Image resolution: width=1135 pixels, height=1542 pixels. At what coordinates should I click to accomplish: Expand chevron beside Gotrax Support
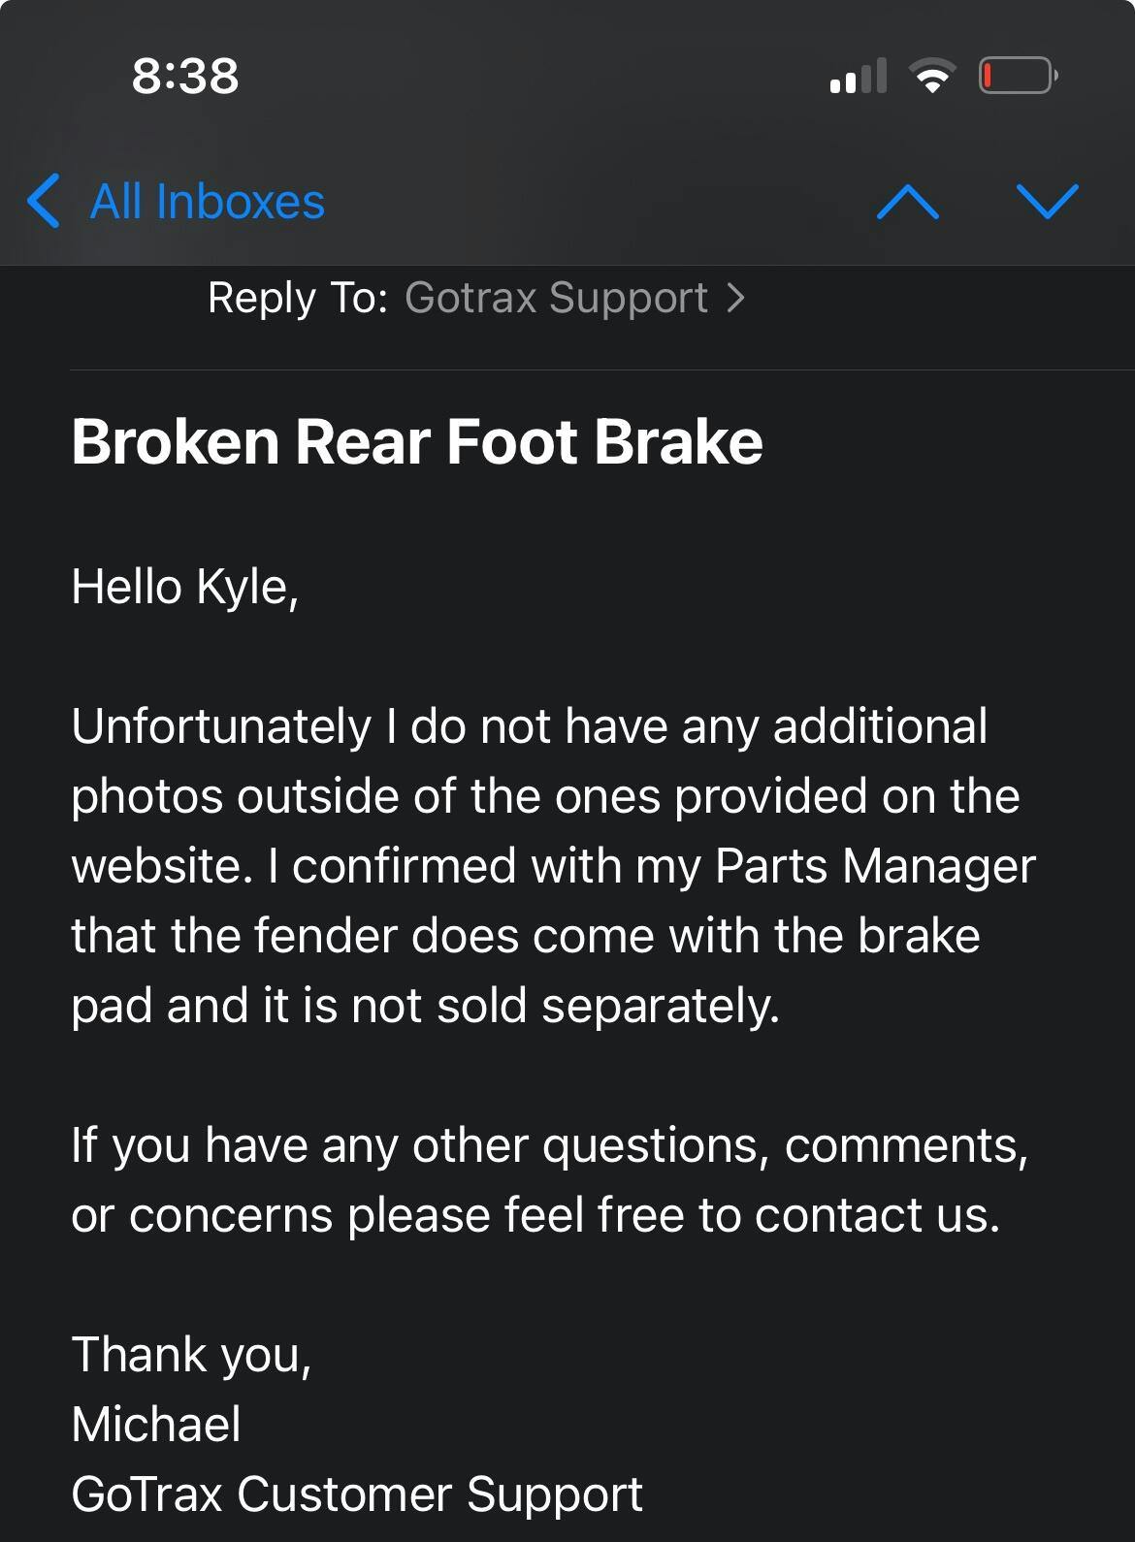pyautogui.click(x=736, y=298)
